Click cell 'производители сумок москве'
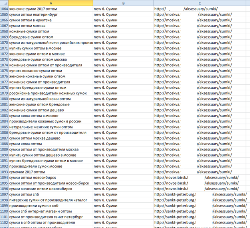Screen dimensions: 250x228 [51, 166]
